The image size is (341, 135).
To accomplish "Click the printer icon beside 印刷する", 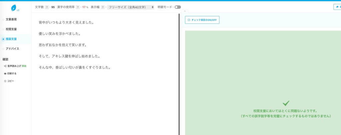I will 5,73.
